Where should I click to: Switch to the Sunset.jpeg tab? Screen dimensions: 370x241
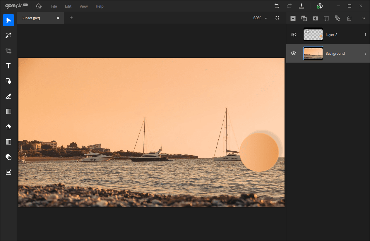tap(31, 18)
